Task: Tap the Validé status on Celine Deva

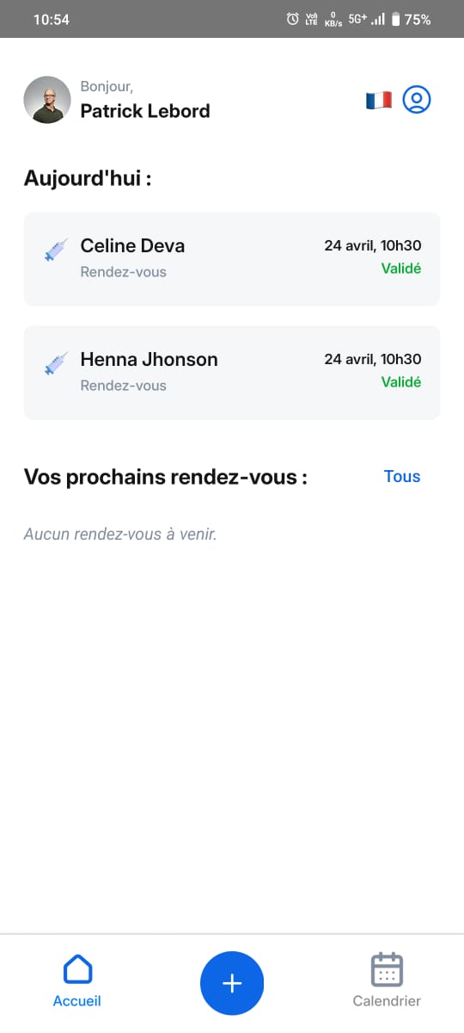Action: click(401, 269)
